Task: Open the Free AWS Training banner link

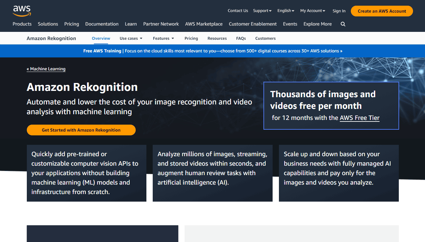Action: 212,51
